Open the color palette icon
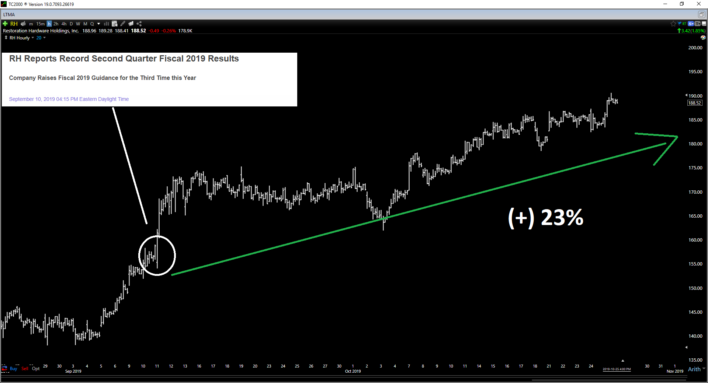Viewport: 708px width, 383px height. point(703,38)
